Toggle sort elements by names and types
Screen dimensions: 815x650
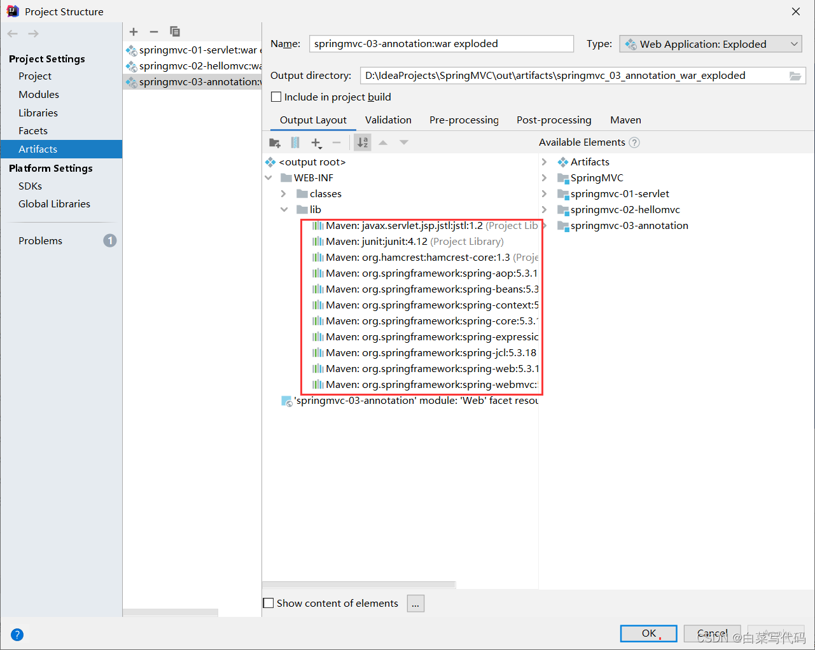[363, 142]
